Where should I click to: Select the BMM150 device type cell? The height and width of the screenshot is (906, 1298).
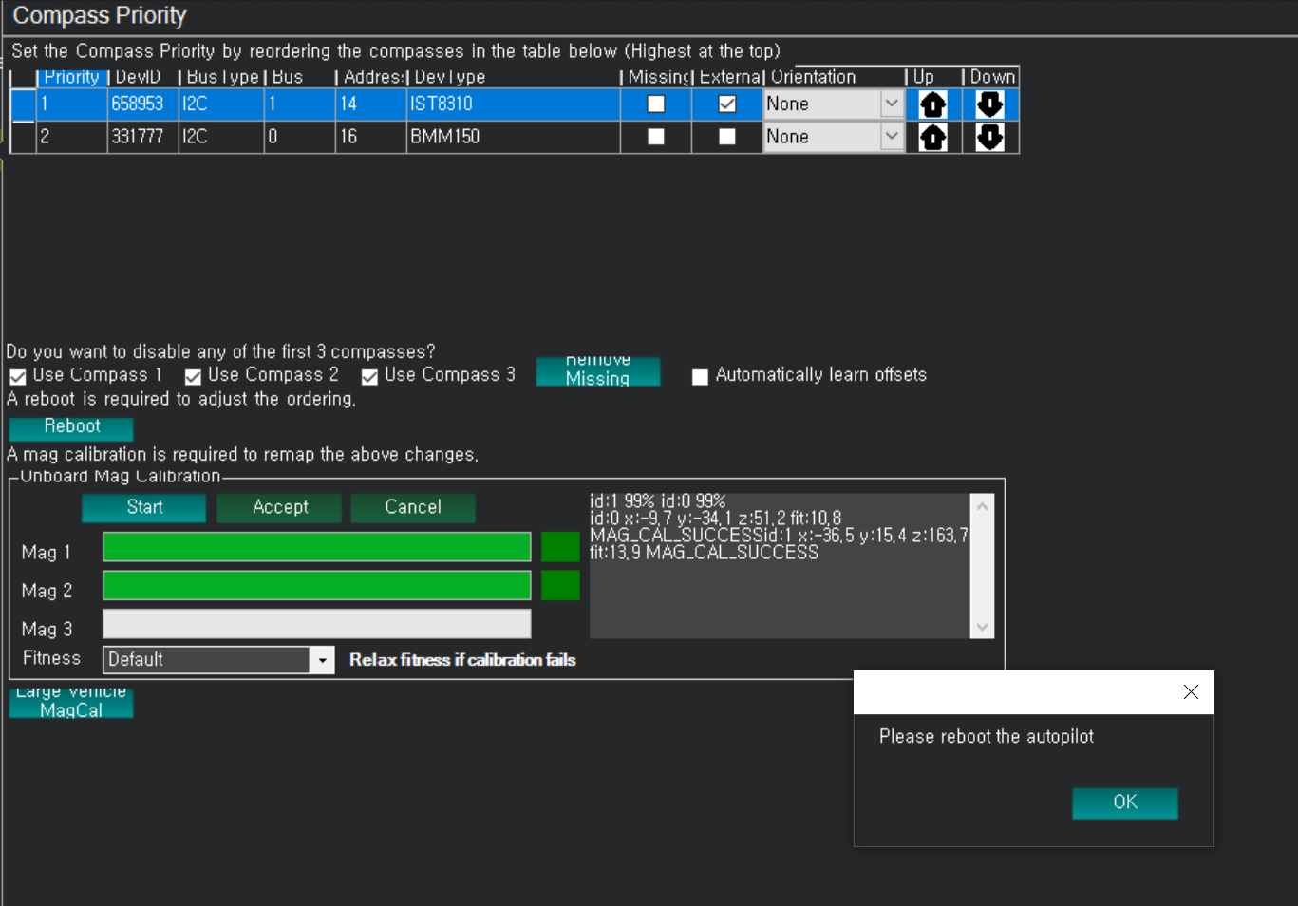(x=513, y=137)
